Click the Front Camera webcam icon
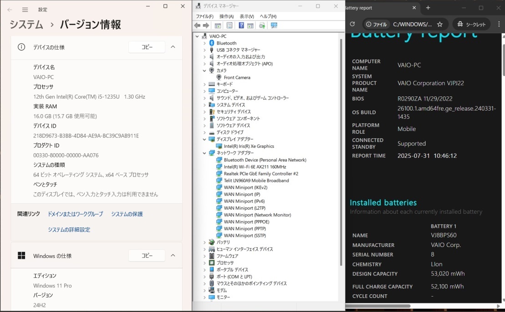Viewport: 505px width, 312px height. click(x=219, y=77)
